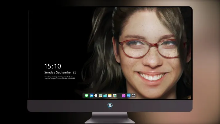Click the 15:10 clock display
This screenshot has width=220, height=124.
click(x=53, y=66)
